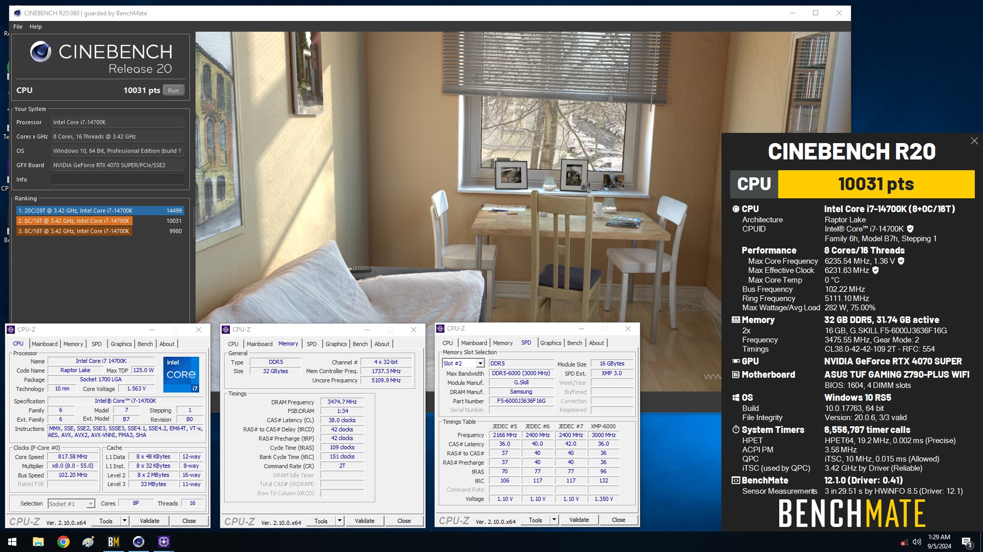Select ranking entry 20C/28T score 14499

click(100, 211)
